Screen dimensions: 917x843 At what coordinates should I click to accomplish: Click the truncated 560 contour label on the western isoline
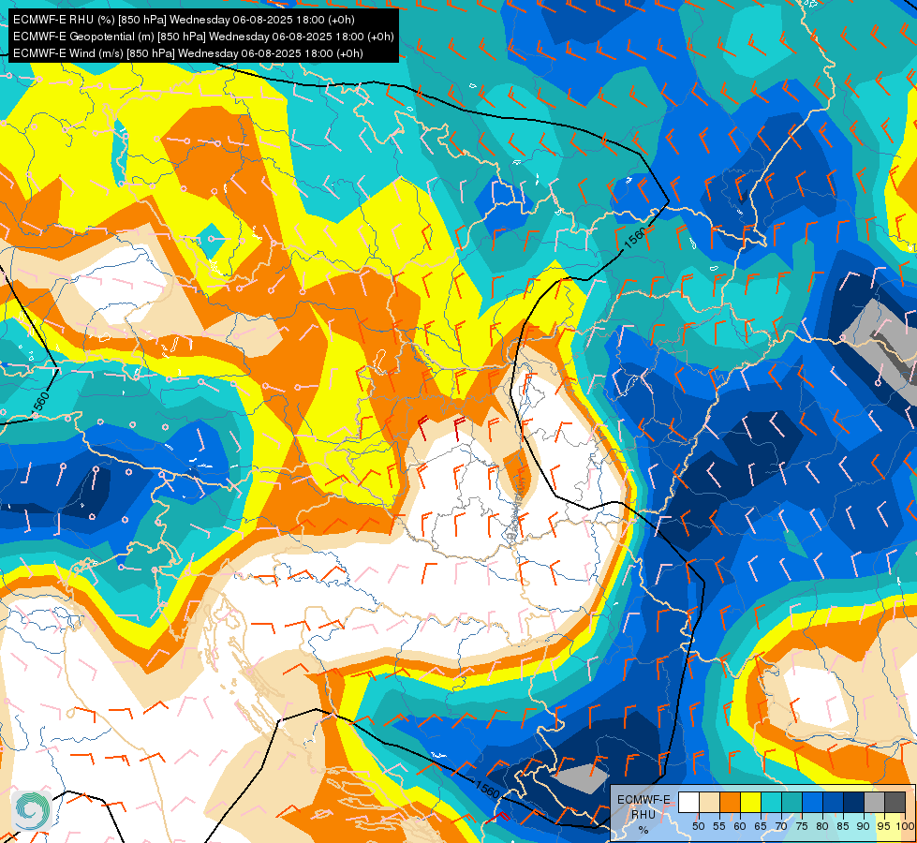pyautogui.click(x=41, y=403)
